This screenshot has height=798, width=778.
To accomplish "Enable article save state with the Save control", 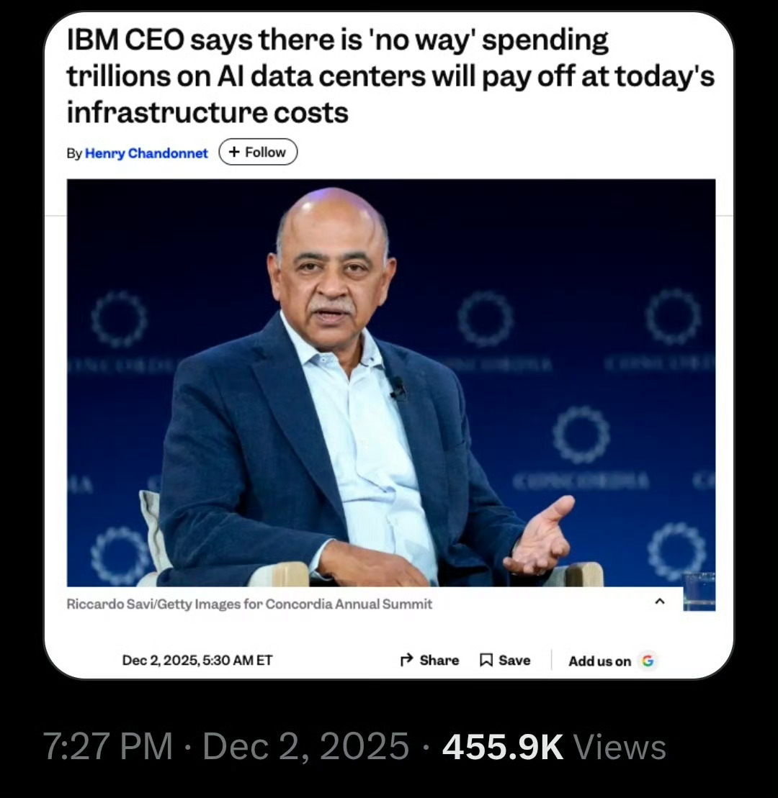I will (x=504, y=660).
